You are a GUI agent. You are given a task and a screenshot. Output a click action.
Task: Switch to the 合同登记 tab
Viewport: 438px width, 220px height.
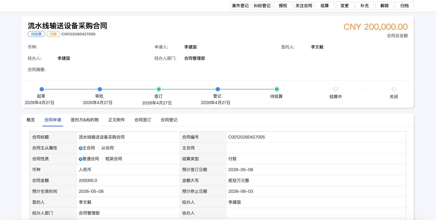[x=169, y=120]
